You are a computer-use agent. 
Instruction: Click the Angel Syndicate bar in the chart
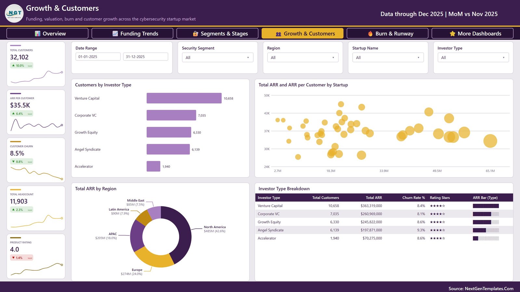(x=168, y=149)
